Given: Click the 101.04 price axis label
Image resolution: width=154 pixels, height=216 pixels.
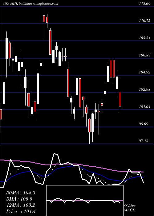Looking at the screenshot, I should tap(144, 107).
